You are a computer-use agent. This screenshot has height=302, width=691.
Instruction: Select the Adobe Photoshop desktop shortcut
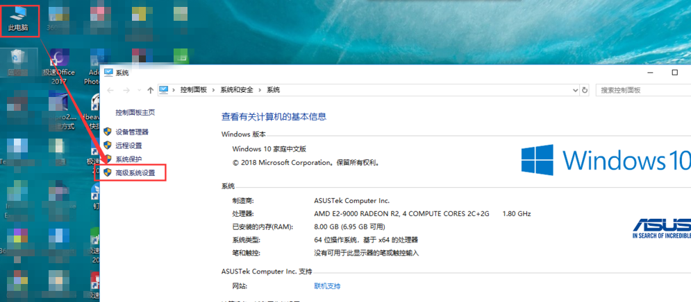pos(92,66)
